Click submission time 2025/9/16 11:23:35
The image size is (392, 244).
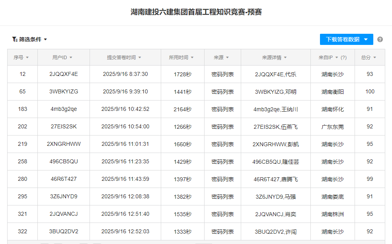(125, 162)
